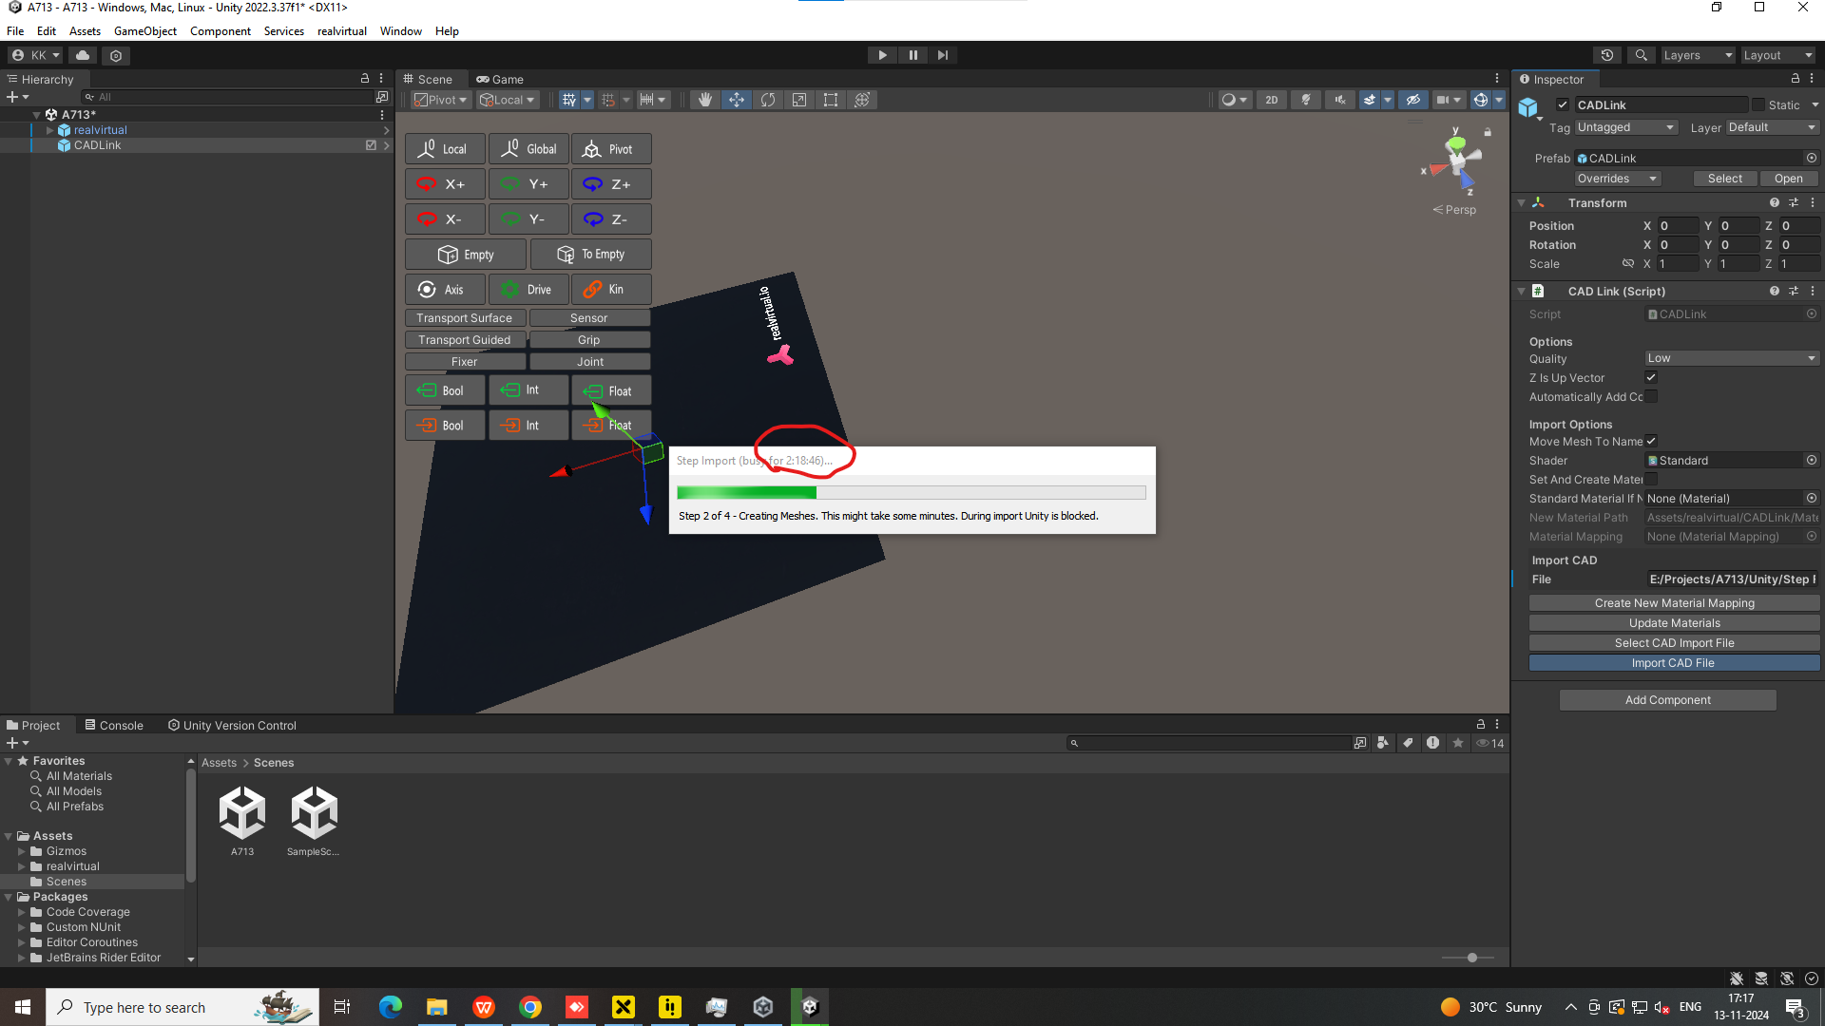
Task: Click the To Empty button
Action: 590,255
